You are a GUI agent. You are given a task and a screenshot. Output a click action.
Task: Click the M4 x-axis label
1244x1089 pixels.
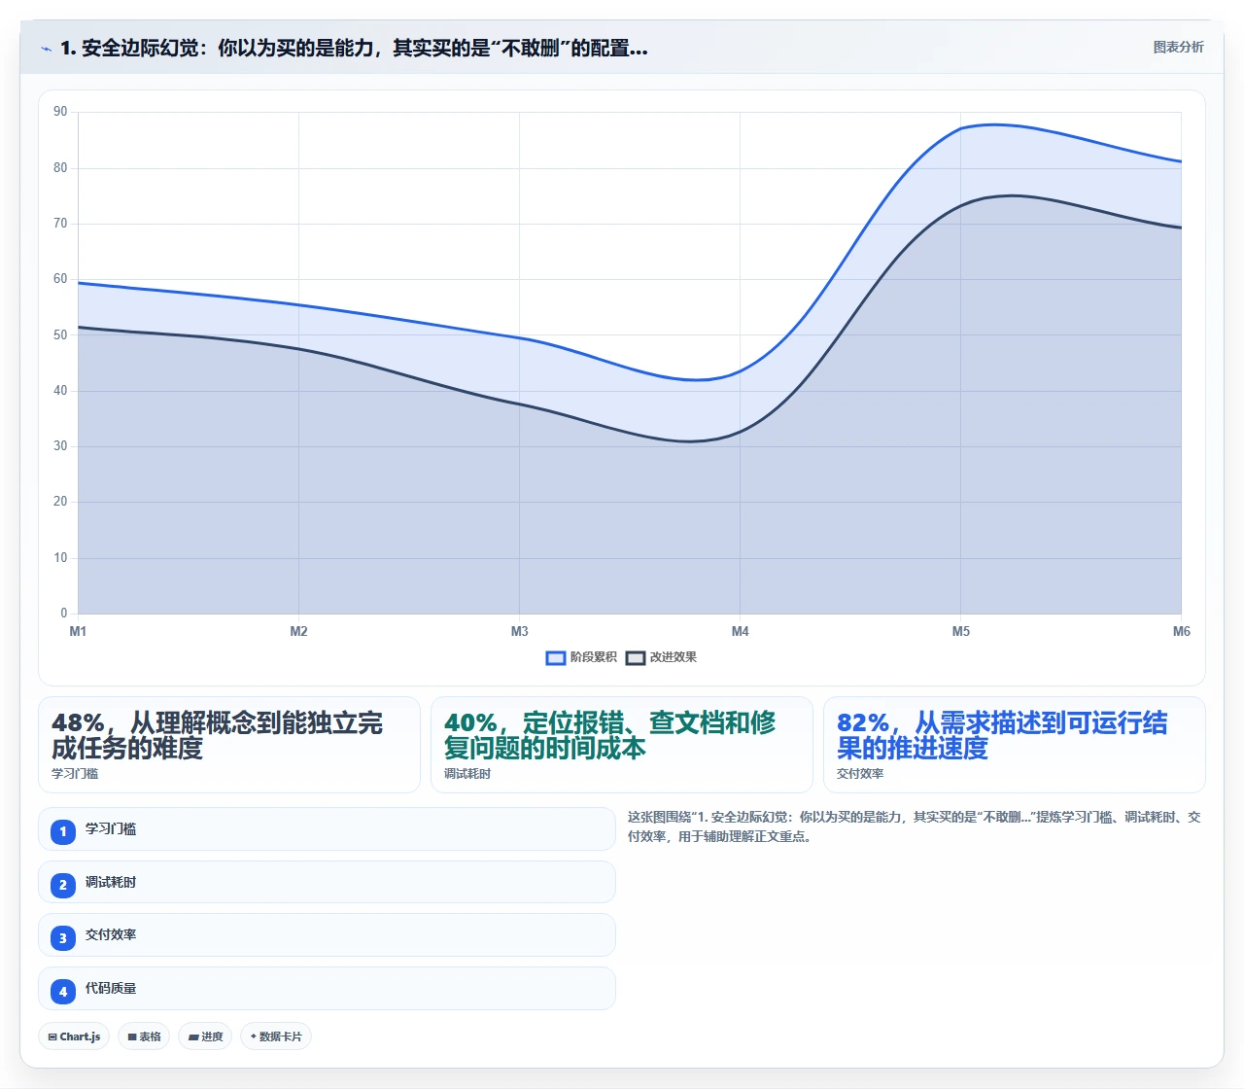tap(740, 632)
